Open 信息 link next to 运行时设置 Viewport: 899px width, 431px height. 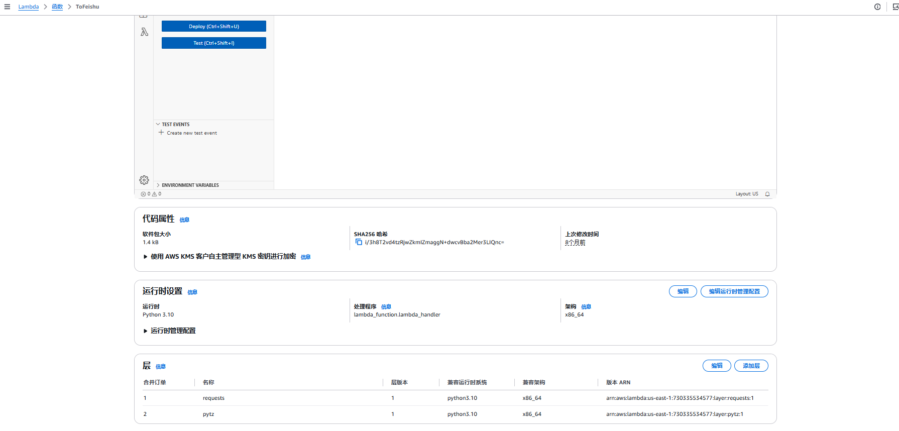(192, 292)
